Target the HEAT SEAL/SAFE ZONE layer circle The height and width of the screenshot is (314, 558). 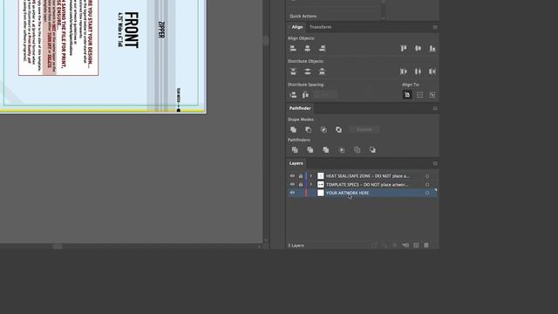[x=427, y=176]
